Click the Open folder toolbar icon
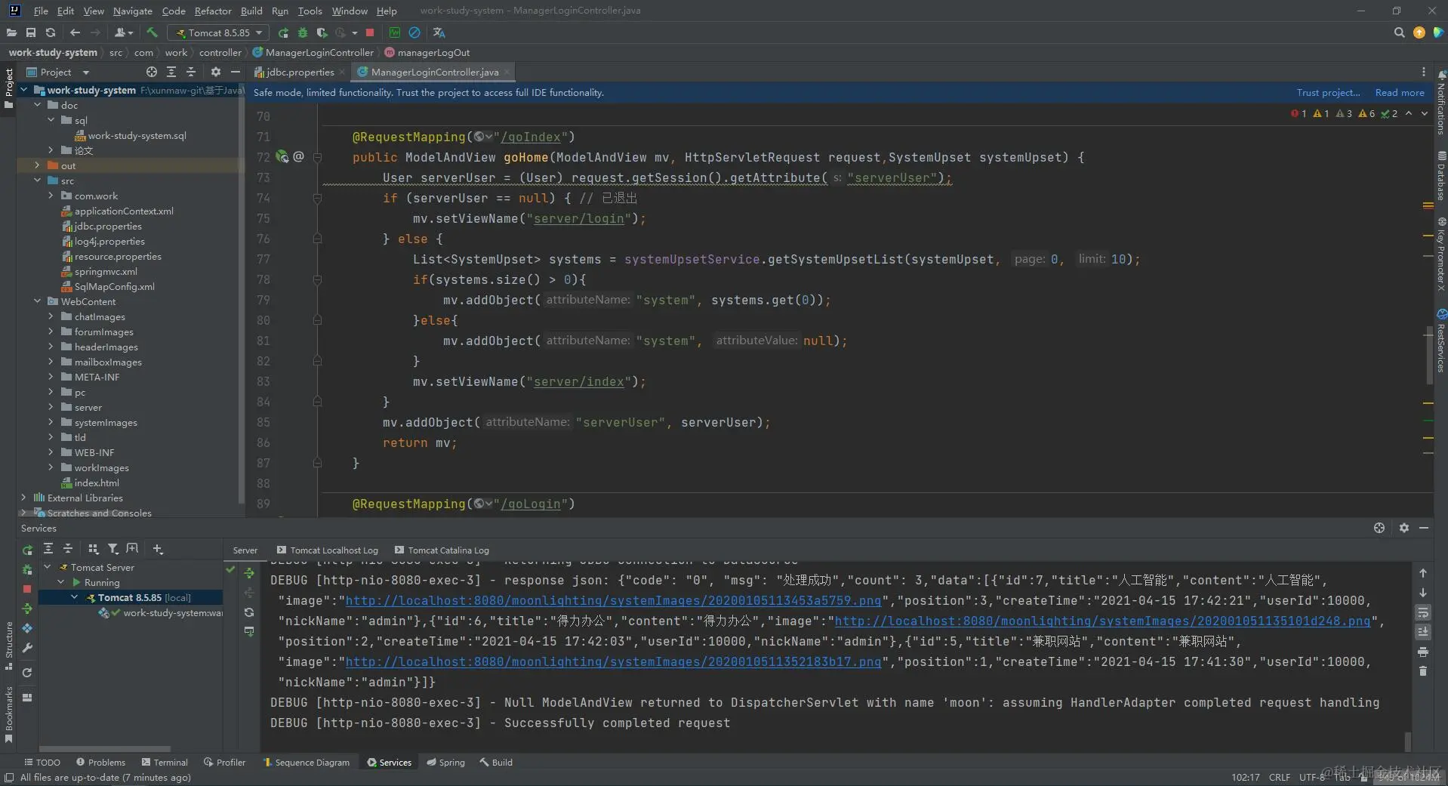The width and height of the screenshot is (1448, 786). pos(11,32)
